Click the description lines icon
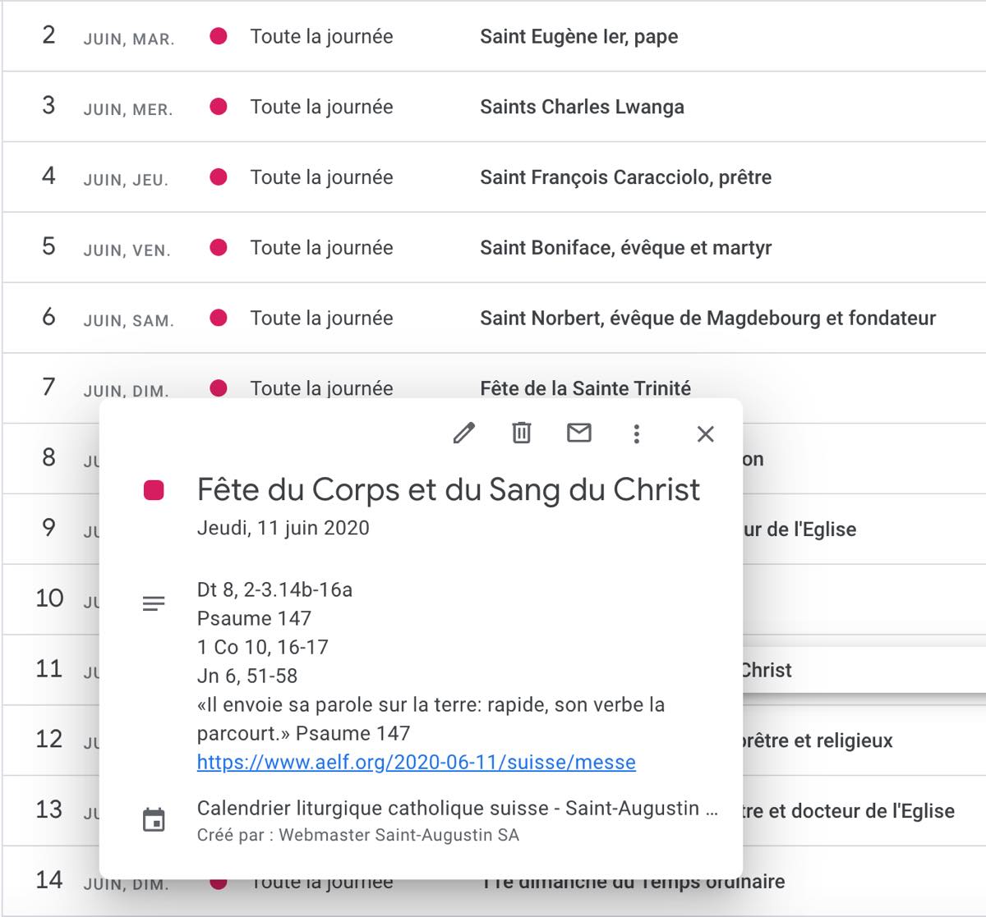Image resolution: width=986 pixels, height=917 pixels. 154,603
